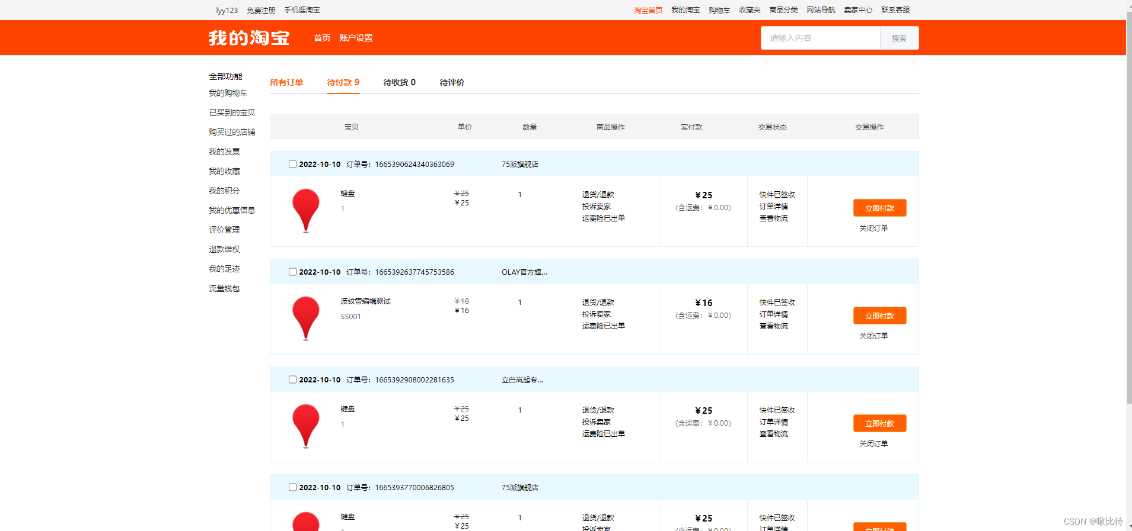1132x531 pixels.
Task: Select checkbox for order 1665392908002281635
Action: (x=292, y=379)
